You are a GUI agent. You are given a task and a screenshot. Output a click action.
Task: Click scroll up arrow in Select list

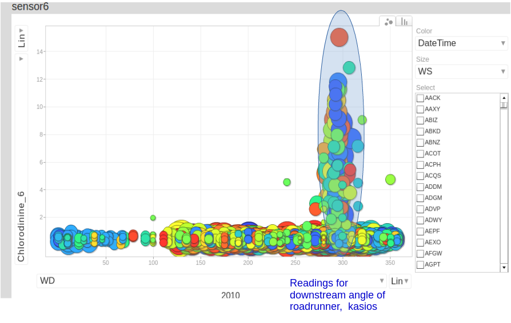coord(504,98)
